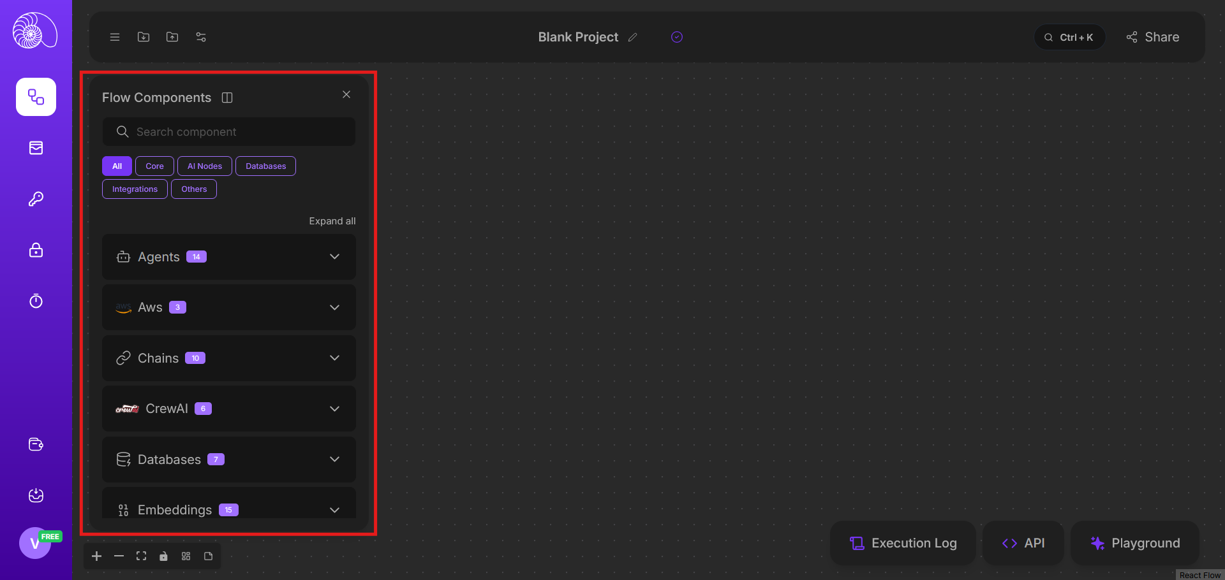Switch to Integrations filter tab
Image resolution: width=1225 pixels, height=580 pixels.
135,189
